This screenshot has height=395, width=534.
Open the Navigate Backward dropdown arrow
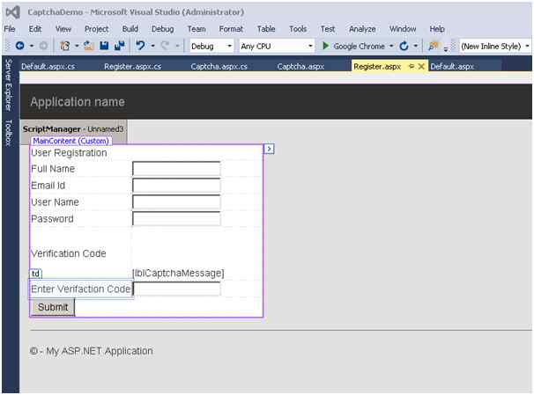pos(32,46)
